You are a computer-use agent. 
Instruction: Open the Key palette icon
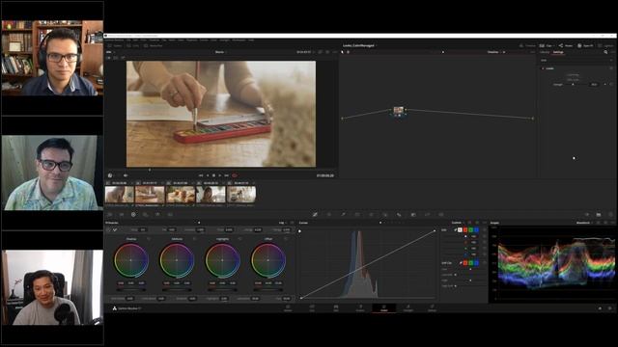[413, 214]
